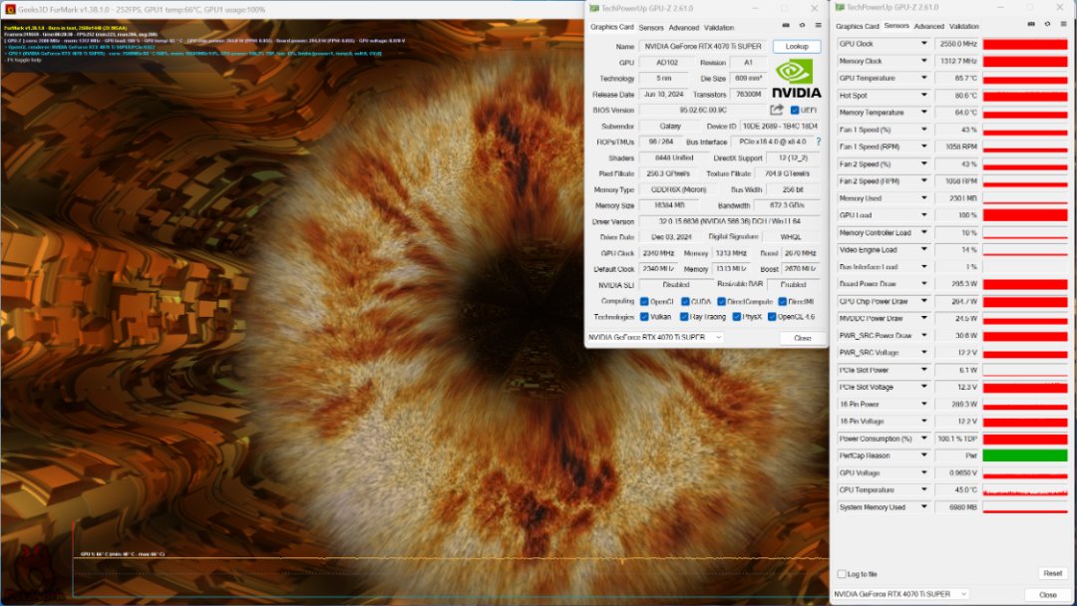This screenshot has height=606, width=1077.
Task: Click the GDDR6X (Micron) memory type value
Action: (678, 189)
